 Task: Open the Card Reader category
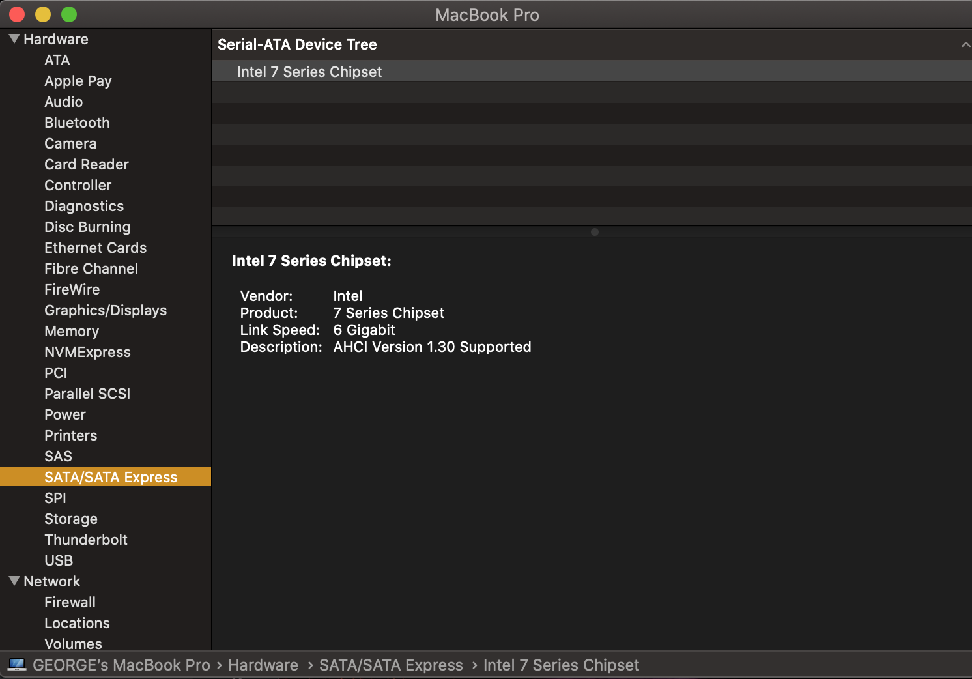pyautogui.click(x=87, y=164)
